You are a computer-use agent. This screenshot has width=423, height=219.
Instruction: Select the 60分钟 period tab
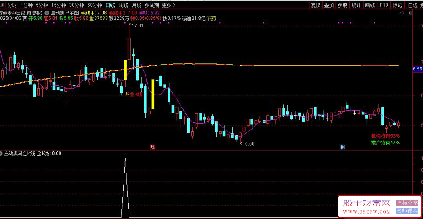(95, 5)
